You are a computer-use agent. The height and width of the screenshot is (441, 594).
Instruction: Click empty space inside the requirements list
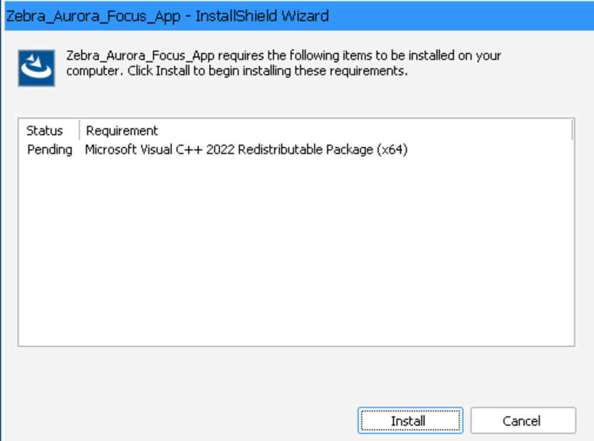[x=296, y=250]
